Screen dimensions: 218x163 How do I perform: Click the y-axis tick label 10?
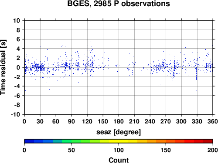click(x=17, y=20)
